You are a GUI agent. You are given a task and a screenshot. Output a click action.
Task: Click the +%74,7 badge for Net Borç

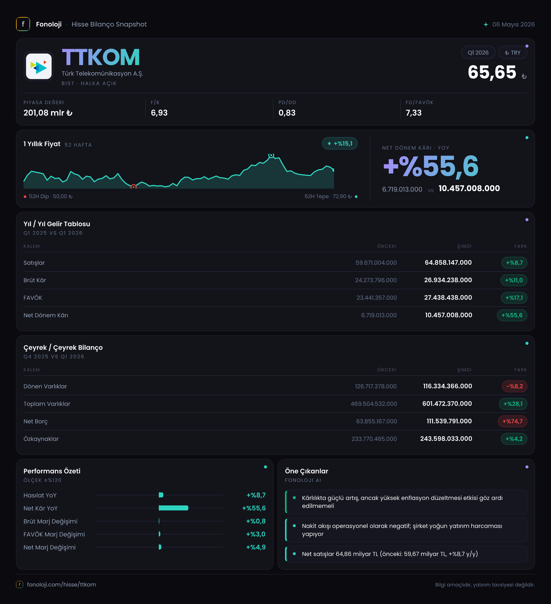click(x=512, y=421)
